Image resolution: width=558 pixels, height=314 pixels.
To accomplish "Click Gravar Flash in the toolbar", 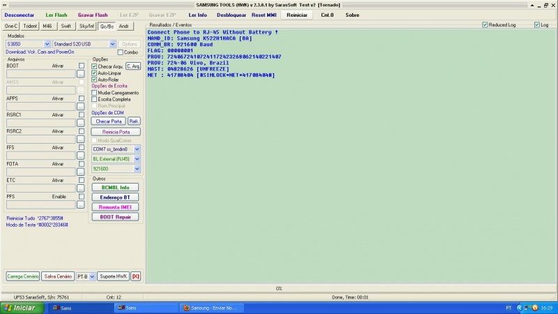I will (x=93, y=15).
